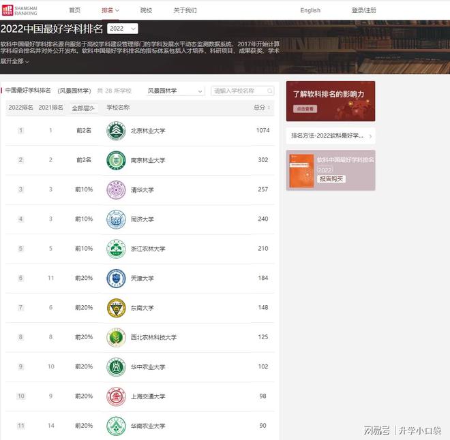Open 清华大学 school link
The width and height of the screenshot is (450, 440).
[142, 190]
